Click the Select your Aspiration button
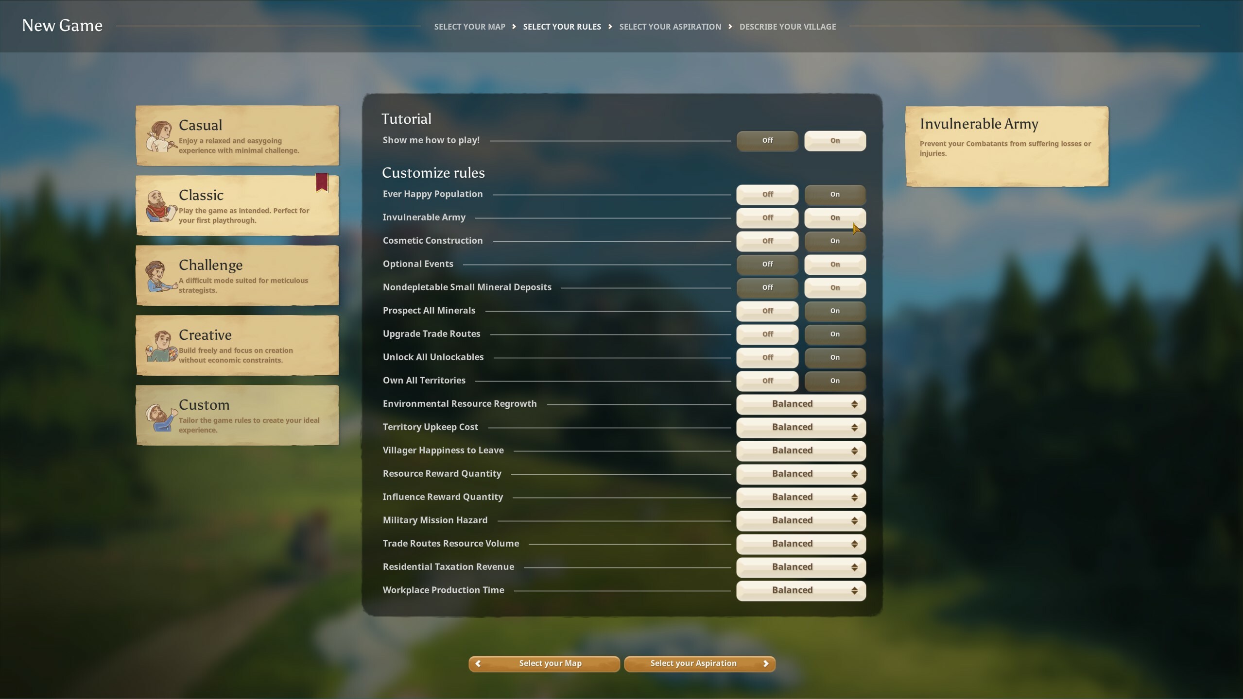The height and width of the screenshot is (699, 1243). 700,664
